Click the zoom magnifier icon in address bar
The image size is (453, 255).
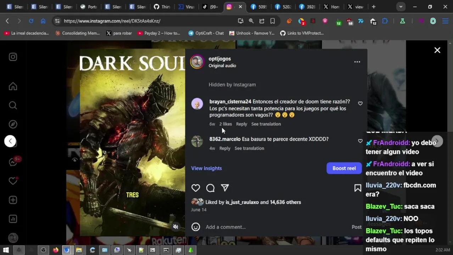(x=251, y=21)
